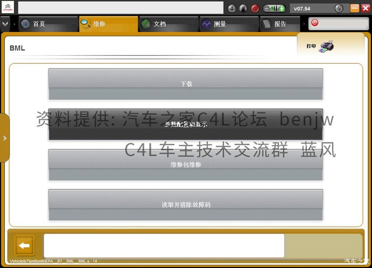Click the mouse icon beside v07.54
This screenshot has height=268, width=372.
click(x=339, y=9)
